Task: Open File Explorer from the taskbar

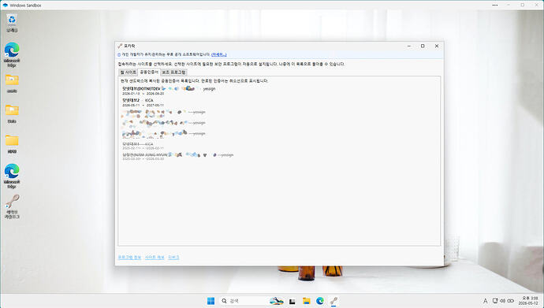Action: tap(306, 301)
